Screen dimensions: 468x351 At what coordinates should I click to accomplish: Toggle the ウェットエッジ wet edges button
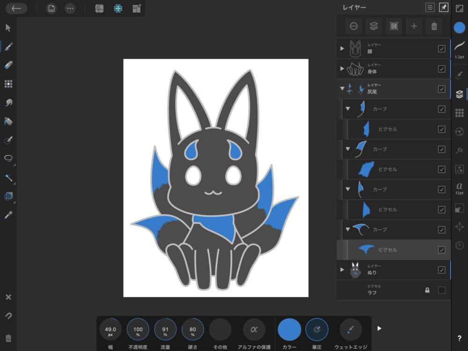(x=351, y=329)
